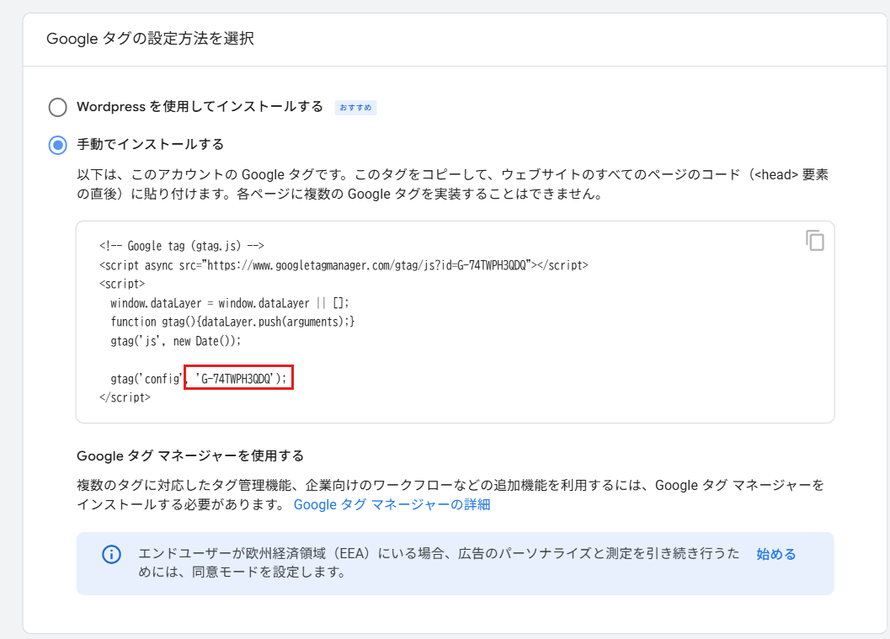
Task: Click the closing </script> line
Action: [125, 397]
